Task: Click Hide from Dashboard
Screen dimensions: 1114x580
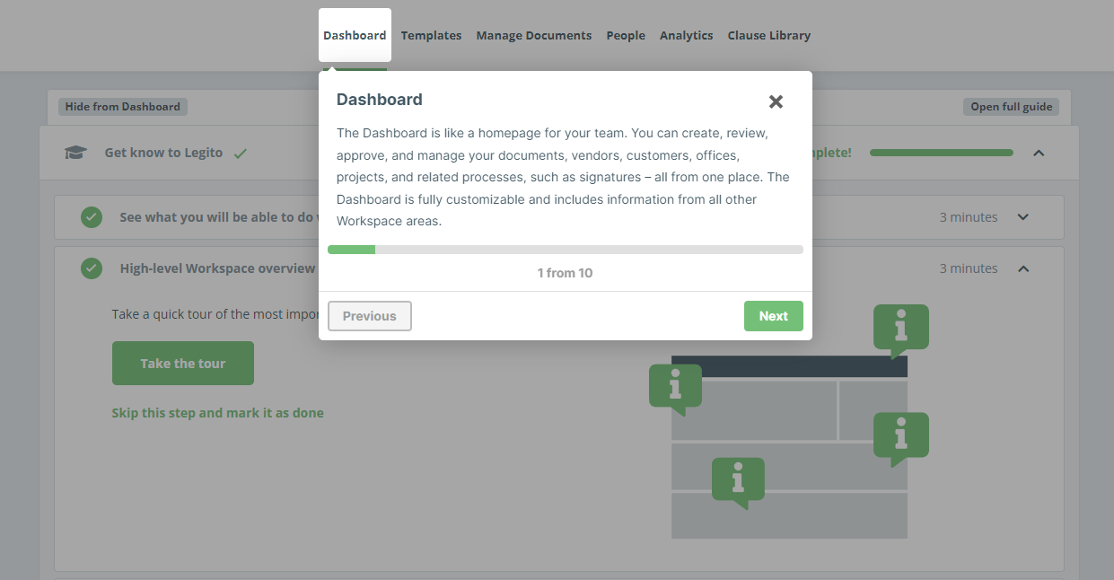Action: 123,107
